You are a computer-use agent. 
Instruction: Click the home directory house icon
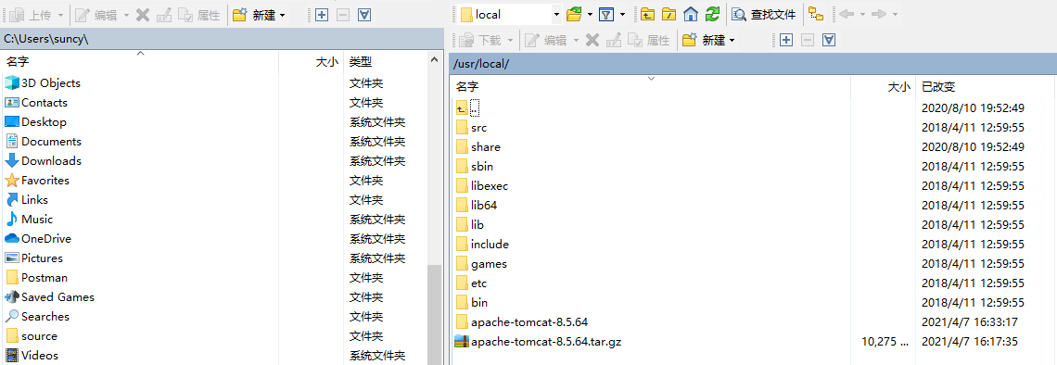tap(690, 14)
